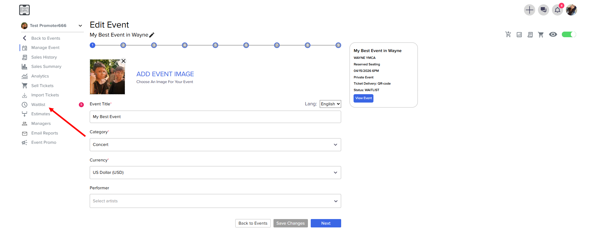Open Import Tickets in sidebar

(45, 95)
